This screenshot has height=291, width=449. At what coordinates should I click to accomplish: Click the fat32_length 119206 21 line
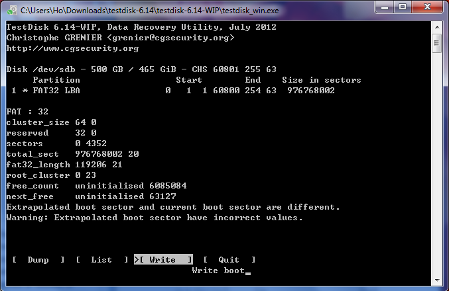click(64, 165)
